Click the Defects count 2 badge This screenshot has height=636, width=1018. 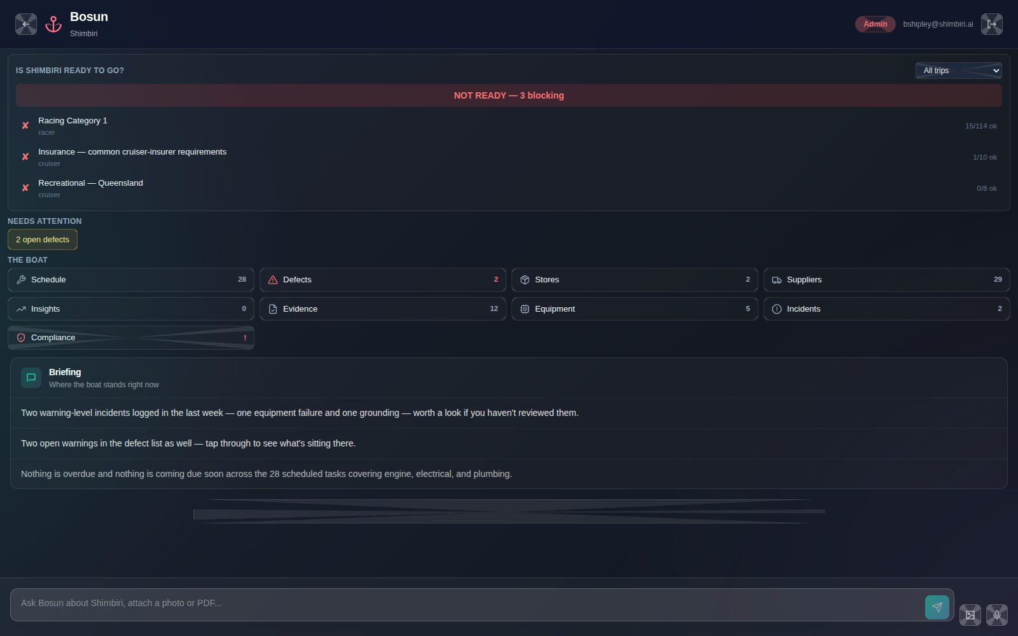(496, 279)
